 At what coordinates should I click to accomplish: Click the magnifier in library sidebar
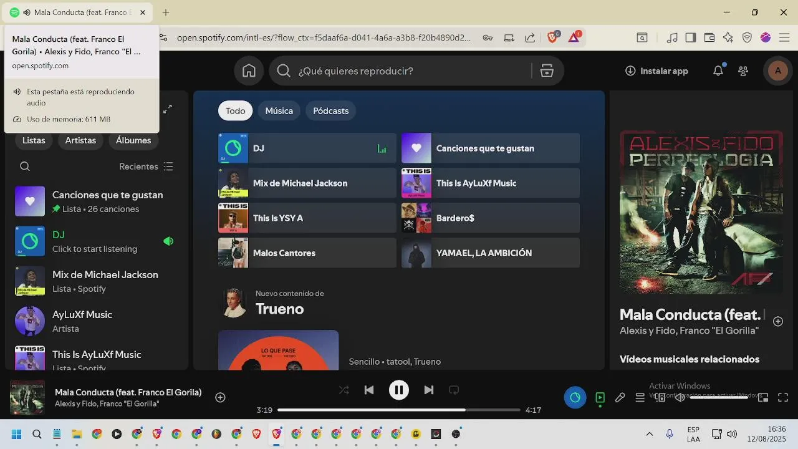25,167
